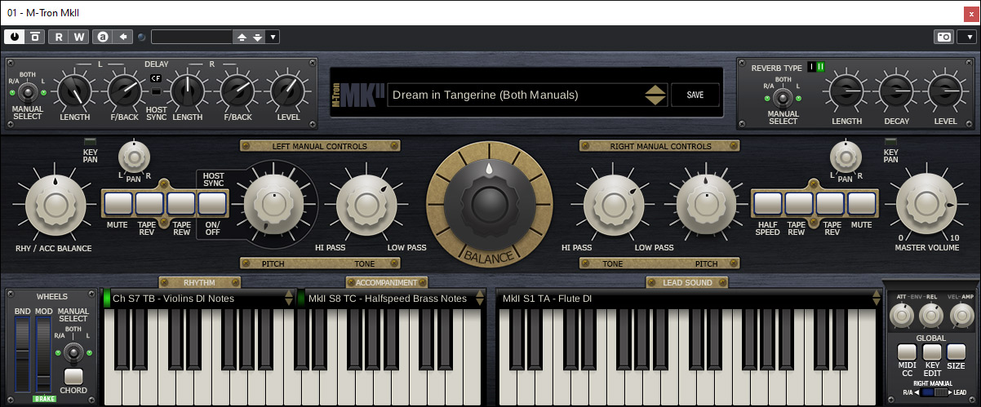Click the left arrow copy-settings icon
Screen dimensions: 981x407
coord(122,37)
